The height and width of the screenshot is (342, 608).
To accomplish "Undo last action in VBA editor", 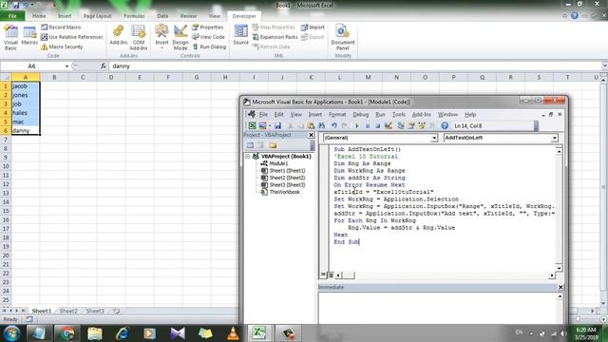I will [333, 125].
